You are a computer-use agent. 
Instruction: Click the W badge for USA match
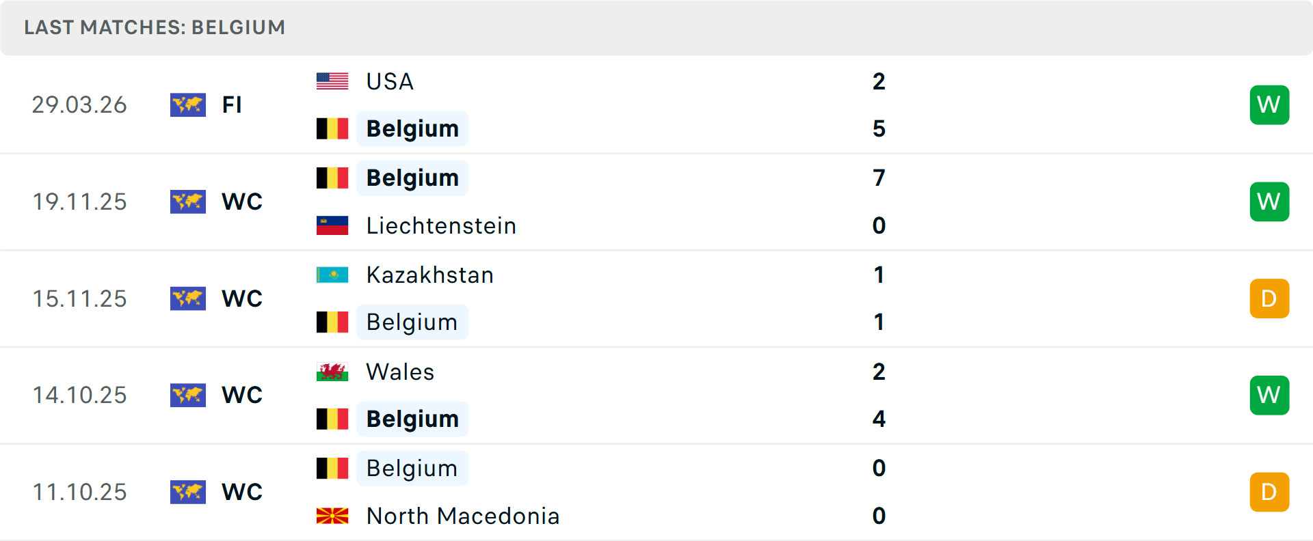pos(1269,105)
